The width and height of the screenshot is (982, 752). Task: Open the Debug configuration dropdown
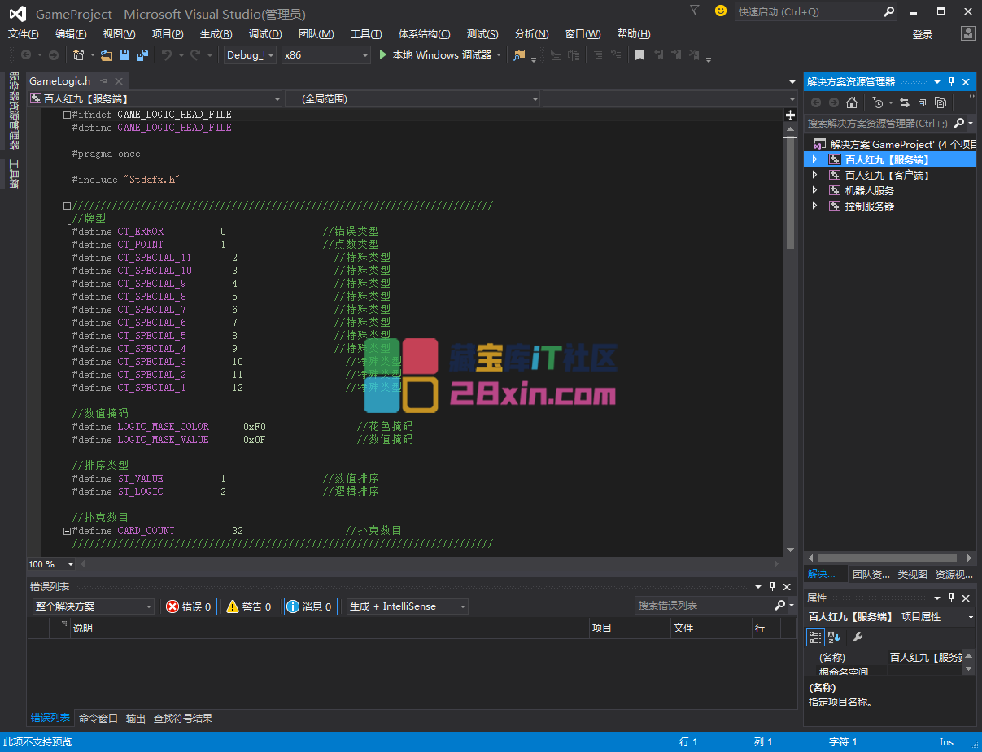tap(251, 55)
